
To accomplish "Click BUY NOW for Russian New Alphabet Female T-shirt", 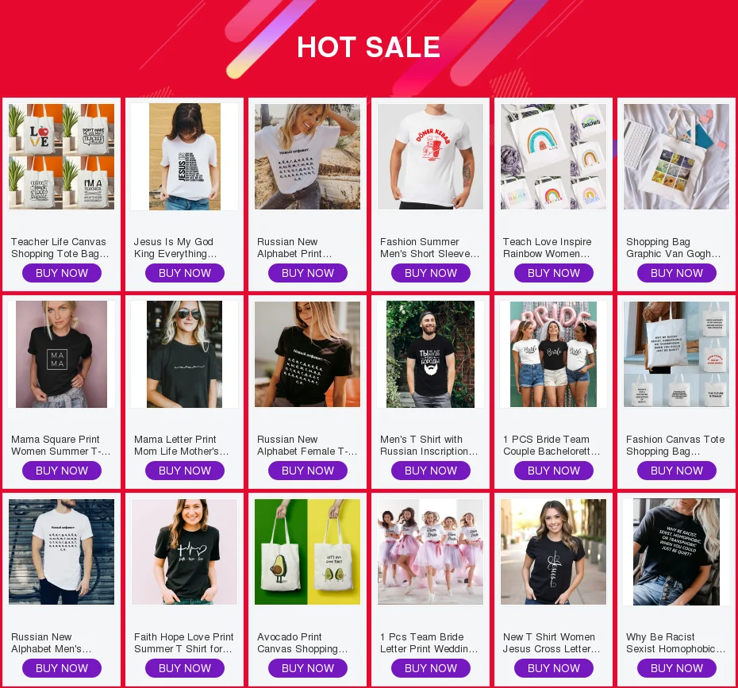I will (x=307, y=471).
